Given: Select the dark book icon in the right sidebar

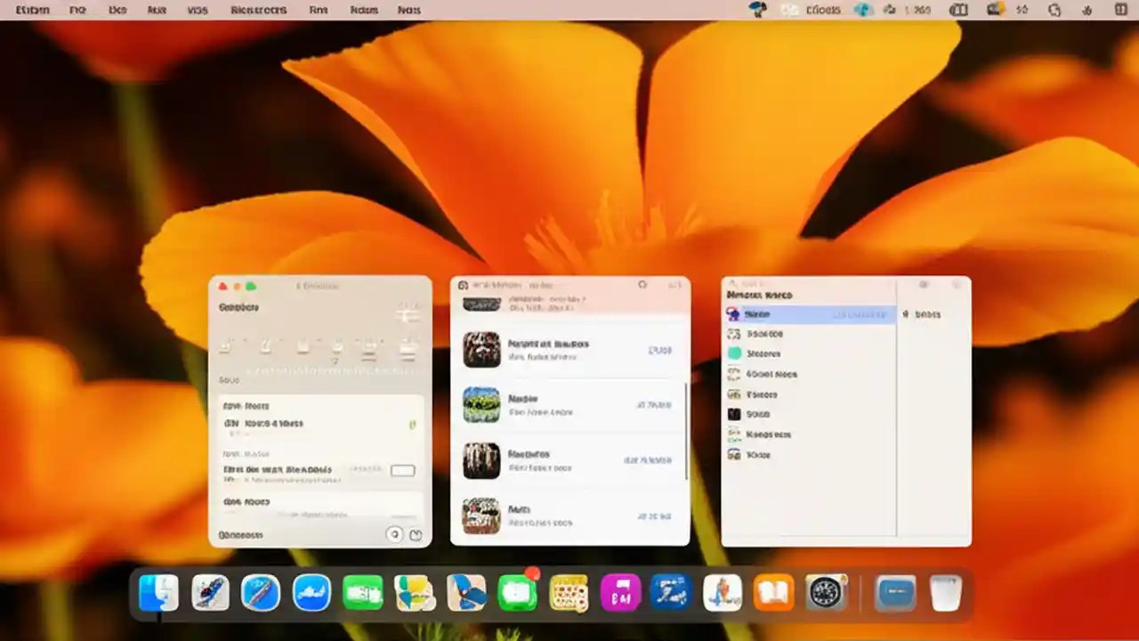Looking at the screenshot, I should tap(734, 414).
